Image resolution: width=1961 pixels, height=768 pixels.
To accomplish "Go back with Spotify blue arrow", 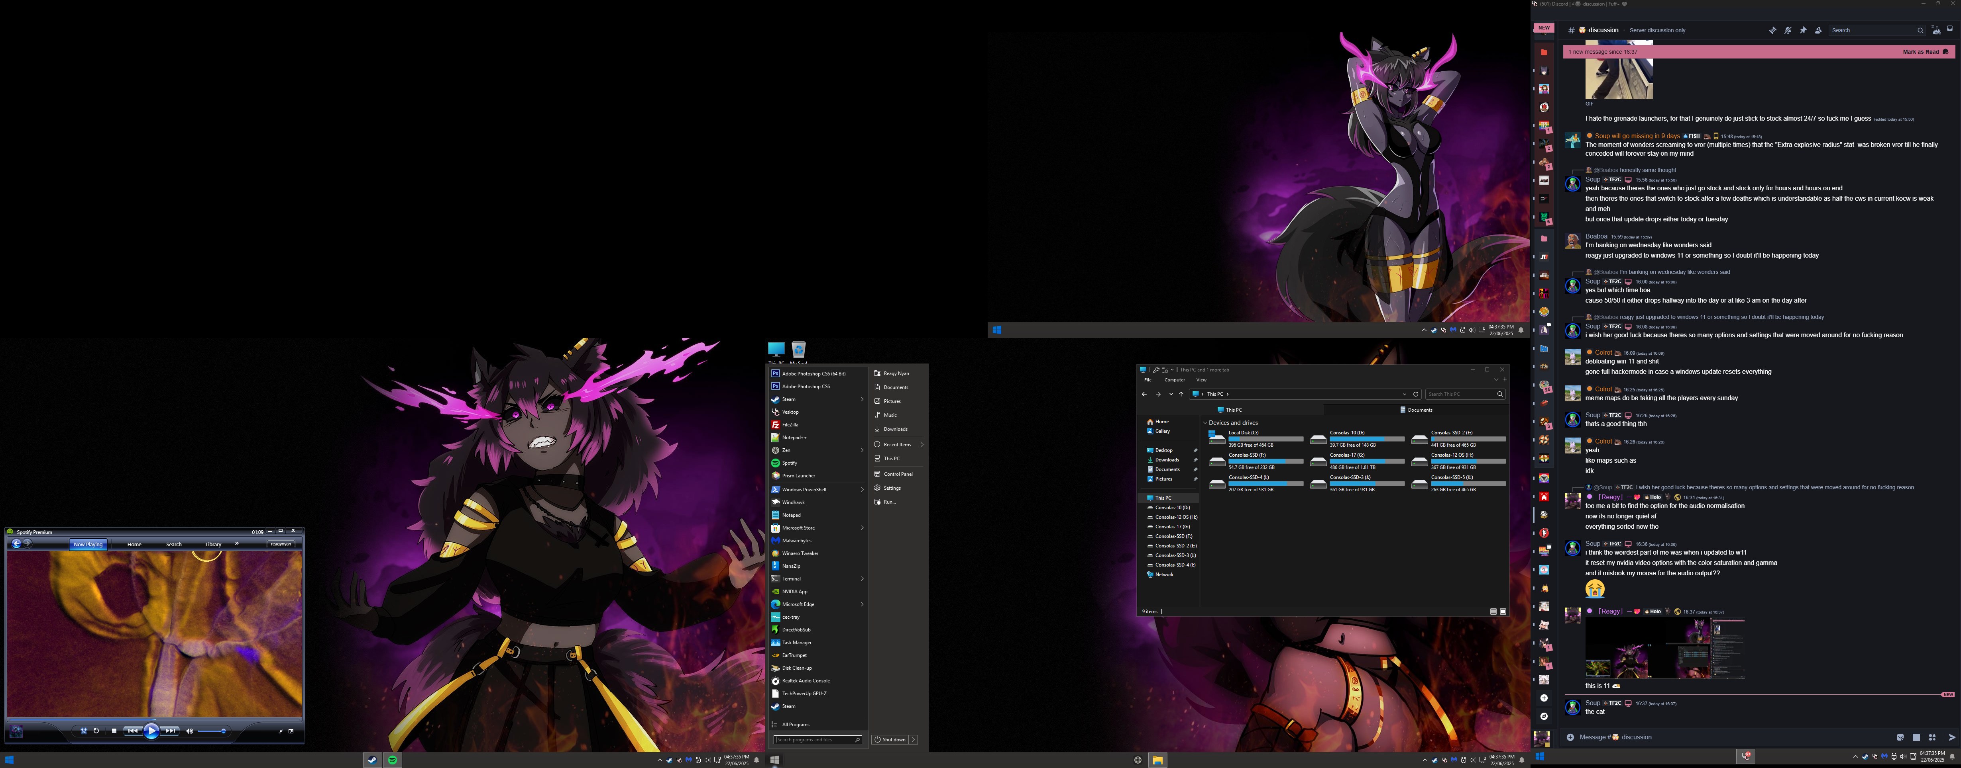I will [17, 544].
